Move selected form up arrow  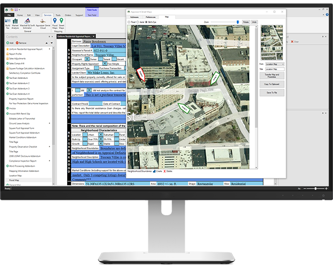pos(46,43)
